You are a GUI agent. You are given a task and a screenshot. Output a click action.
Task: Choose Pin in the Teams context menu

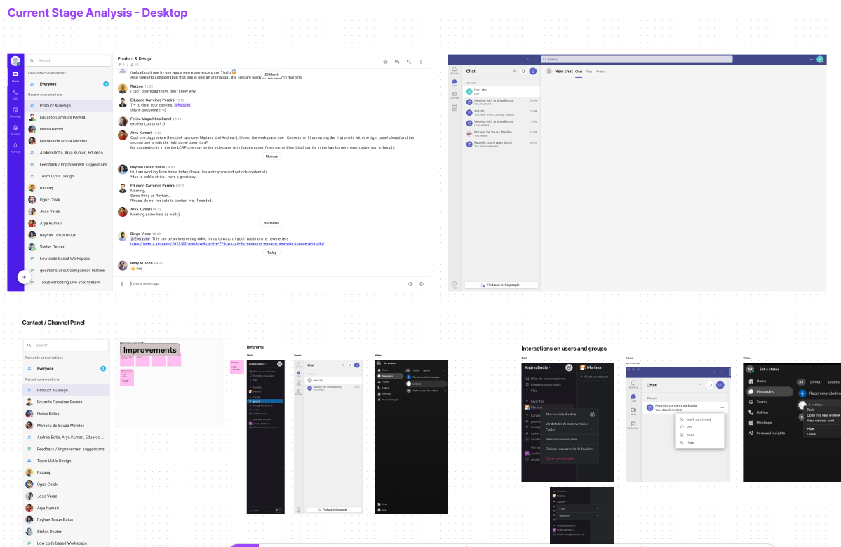coord(699,427)
